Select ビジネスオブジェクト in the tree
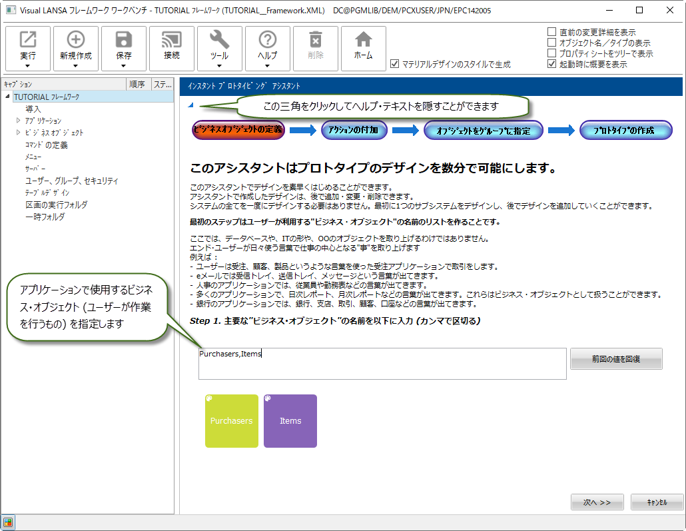Image resolution: width=686 pixels, height=531 pixels. tap(54, 133)
